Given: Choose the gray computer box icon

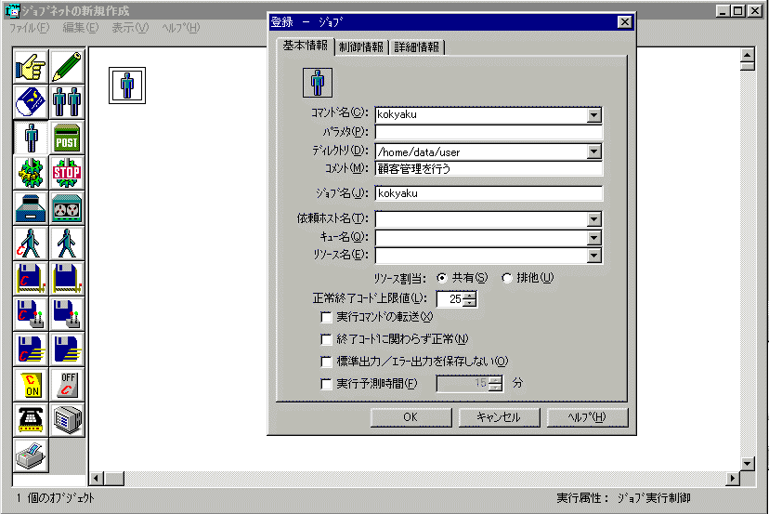Looking at the screenshot, I should click(67, 420).
